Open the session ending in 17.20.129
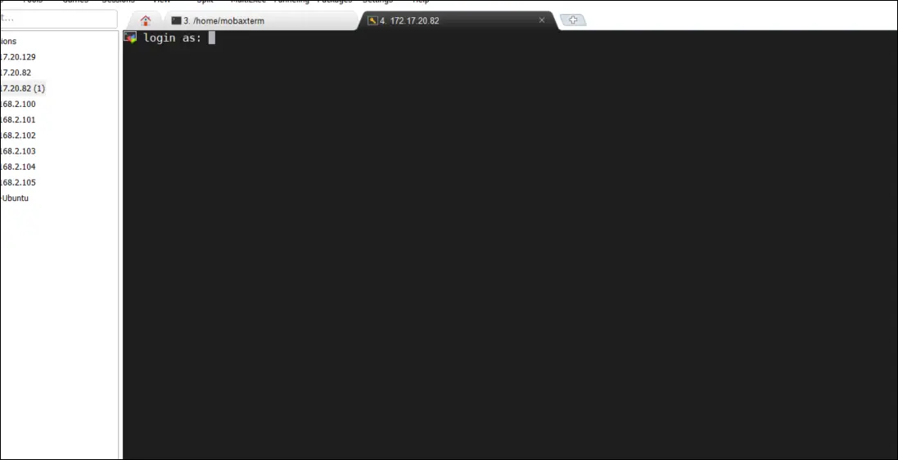 click(17, 57)
